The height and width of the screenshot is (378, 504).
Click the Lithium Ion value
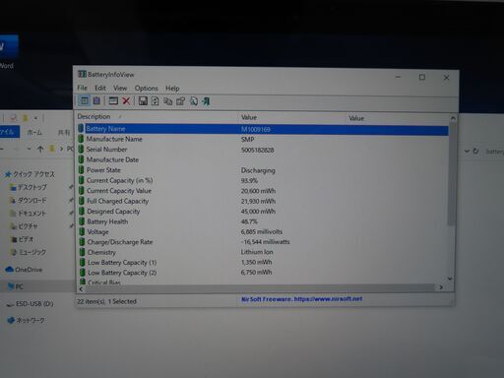(x=257, y=252)
